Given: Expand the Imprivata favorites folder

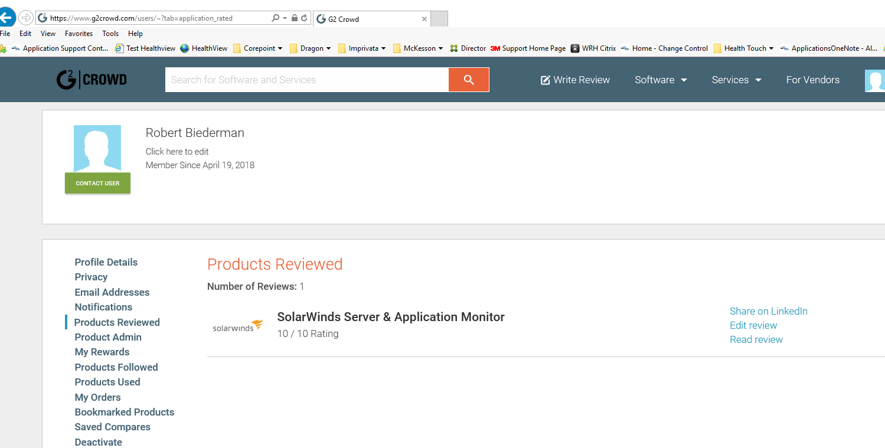Looking at the screenshot, I should point(362,48).
